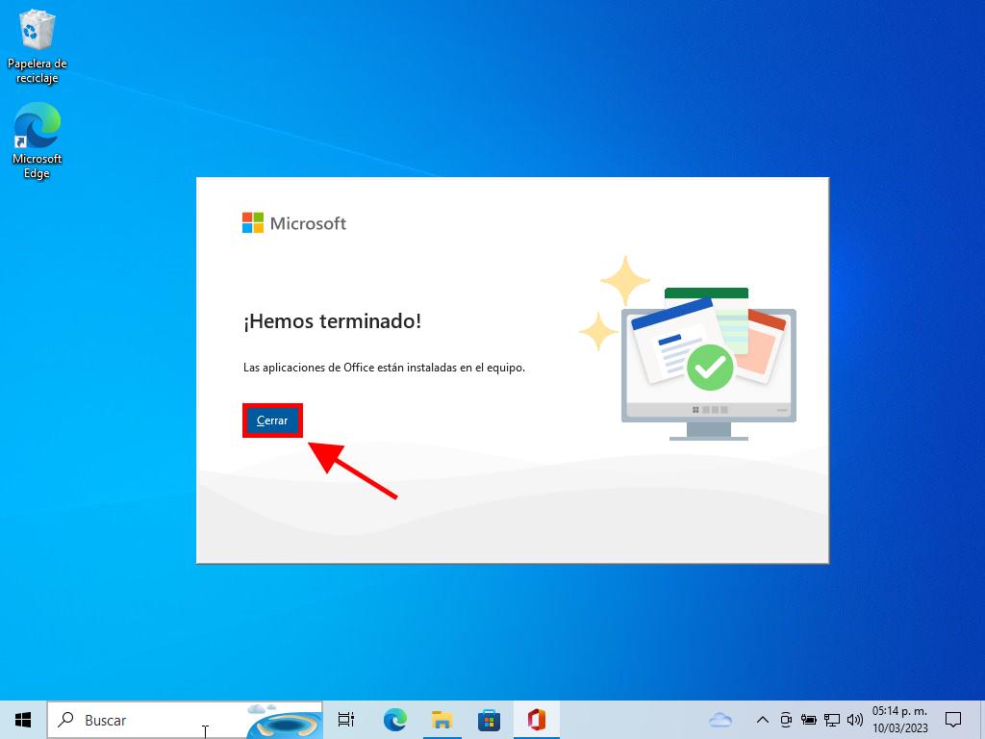Open the Windows Start menu
The height and width of the screenshot is (739, 985).
[x=23, y=720]
